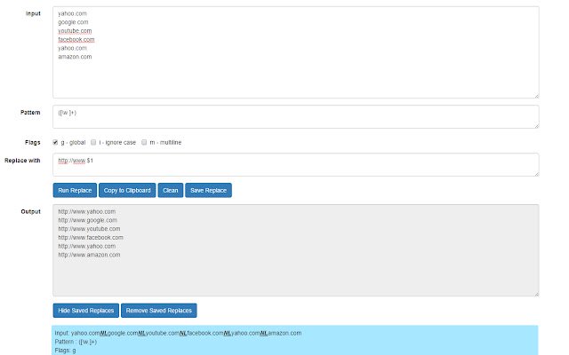Enable the m - multiline checkbox
This screenshot has width=569, height=355.
pyautogui.click(x=144, y=142)
